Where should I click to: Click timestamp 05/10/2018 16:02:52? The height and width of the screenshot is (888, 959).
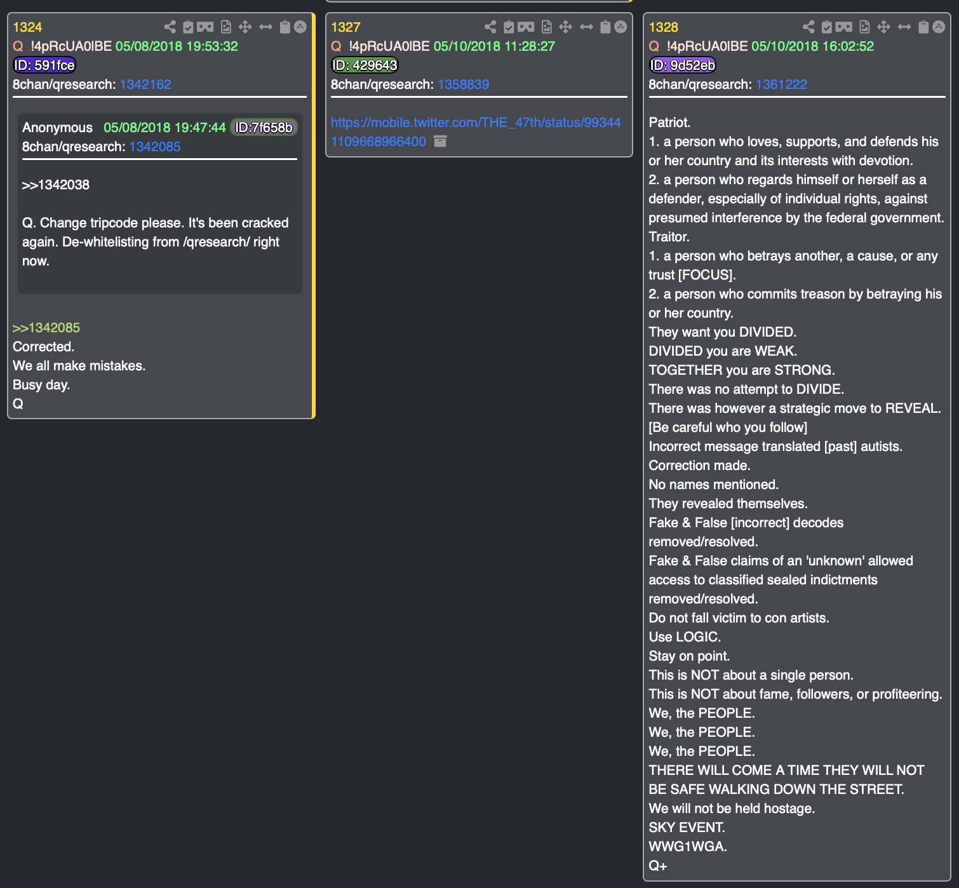(x=812, y=46)
